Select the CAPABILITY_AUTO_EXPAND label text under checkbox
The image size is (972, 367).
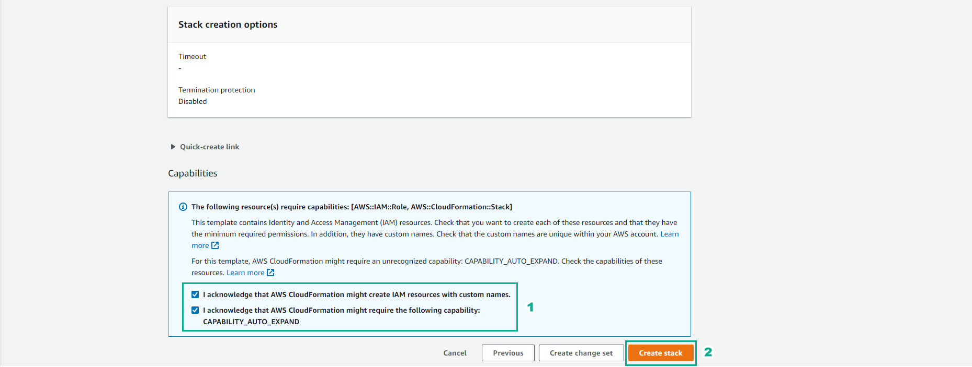[x=251, y=322]
